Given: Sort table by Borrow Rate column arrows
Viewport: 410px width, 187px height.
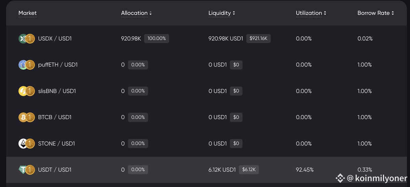Looking at the screenshot, I should coord(393,13).
